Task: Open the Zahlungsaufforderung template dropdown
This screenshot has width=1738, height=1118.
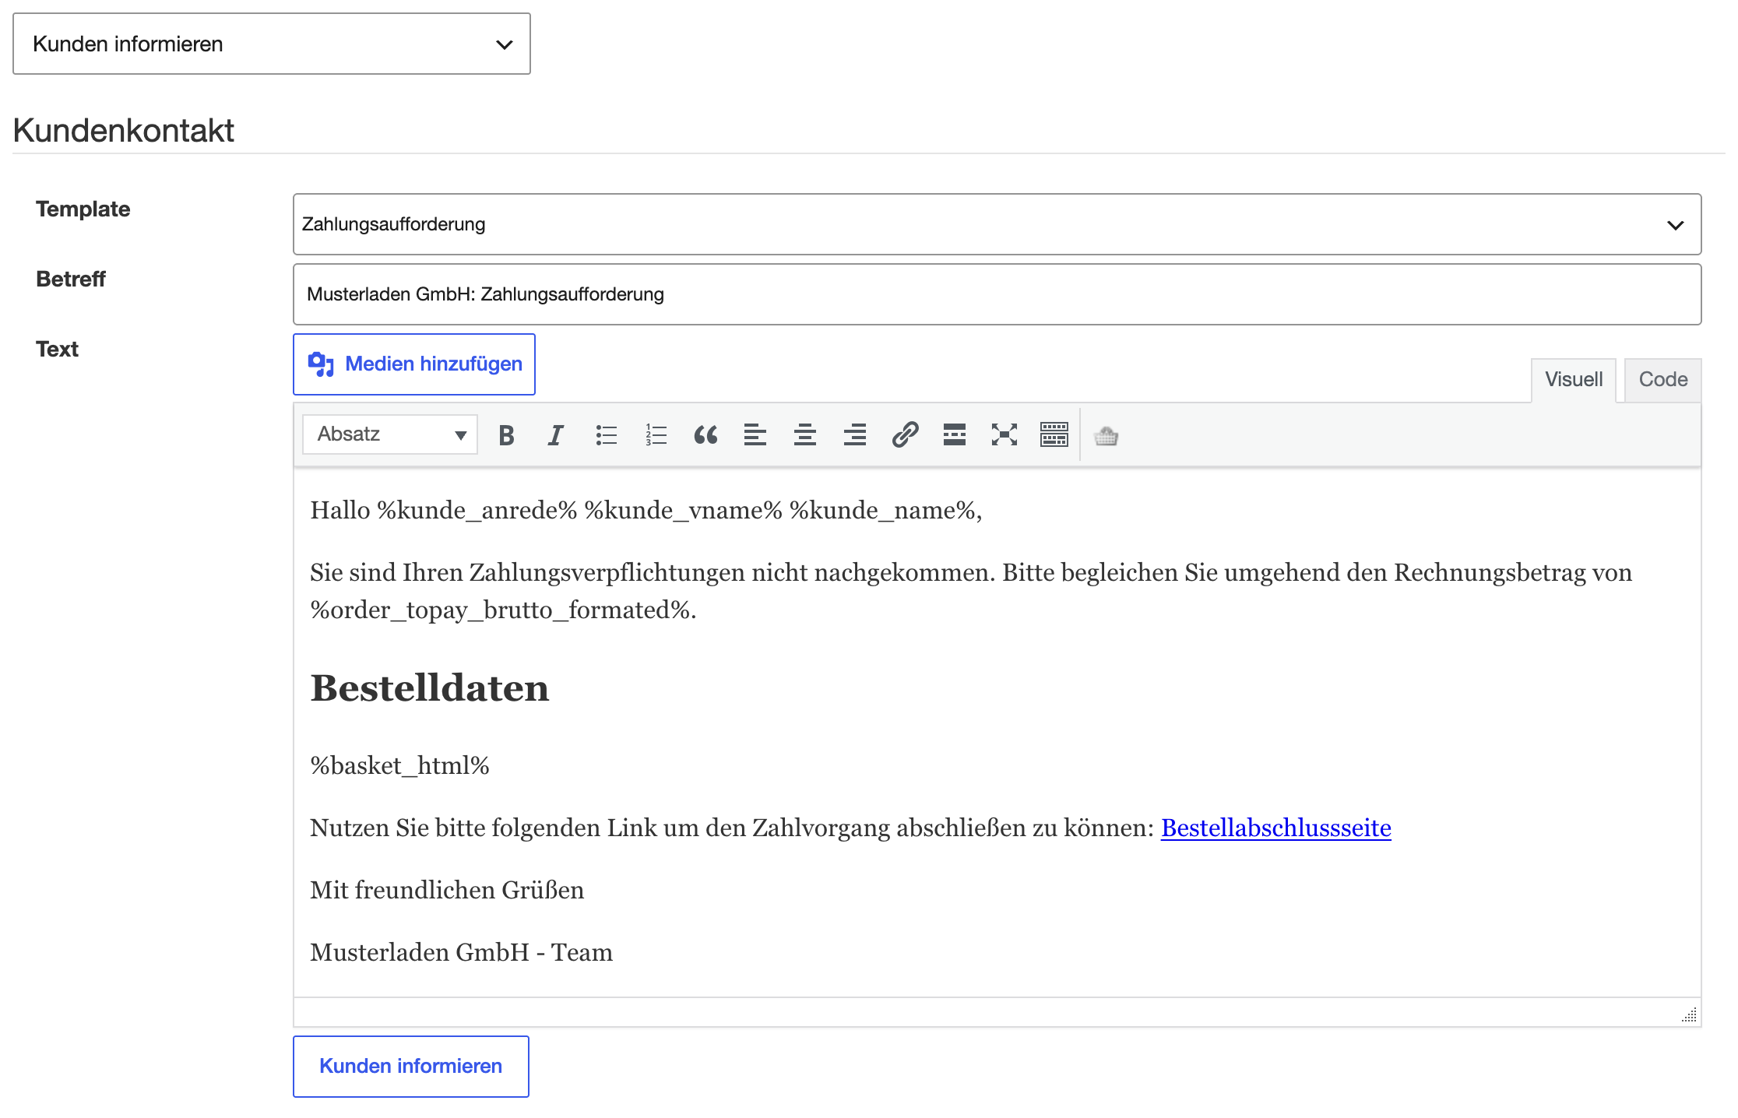Action: [x=997, y=224]
